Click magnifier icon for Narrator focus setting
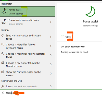Image resolution: width=102 pixels, height=96 pixels. [3, 54]
